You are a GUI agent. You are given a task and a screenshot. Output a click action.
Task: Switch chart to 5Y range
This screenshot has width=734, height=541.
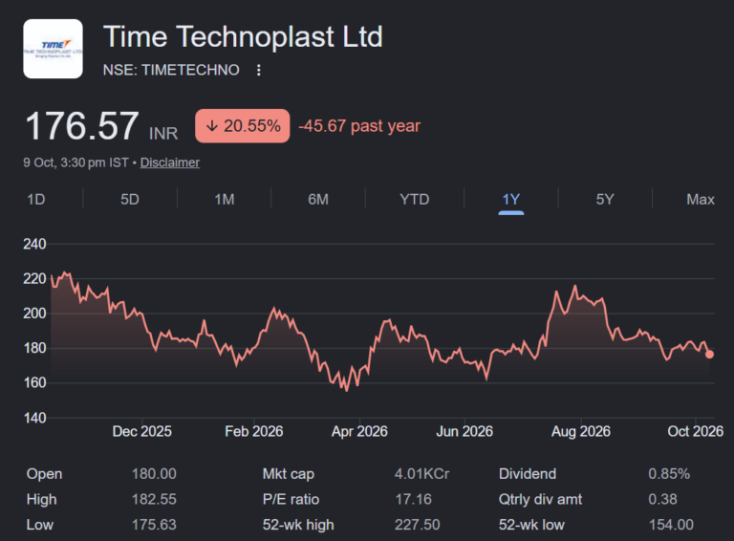[605, 200]
